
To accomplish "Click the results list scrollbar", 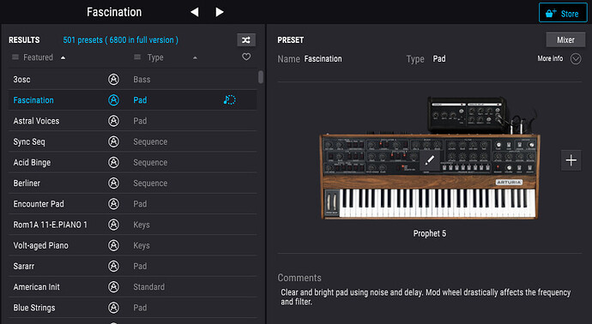I will [x=261, y=76].
